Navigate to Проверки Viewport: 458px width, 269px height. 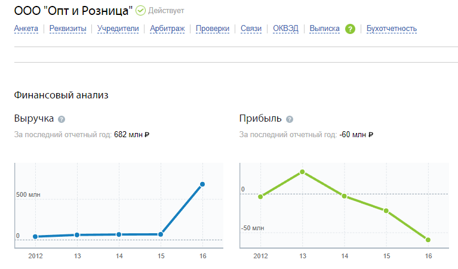pyautogui.click(x=212, y=29)
